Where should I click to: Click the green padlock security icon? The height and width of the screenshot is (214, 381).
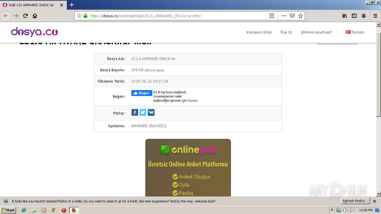[x=85, y=16]
